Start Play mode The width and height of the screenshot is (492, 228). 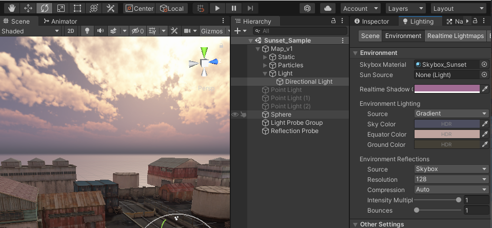pos(217,9)
